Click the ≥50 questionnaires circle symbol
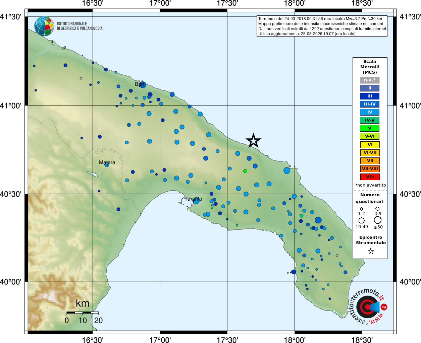421x343 pixels. 377,220
